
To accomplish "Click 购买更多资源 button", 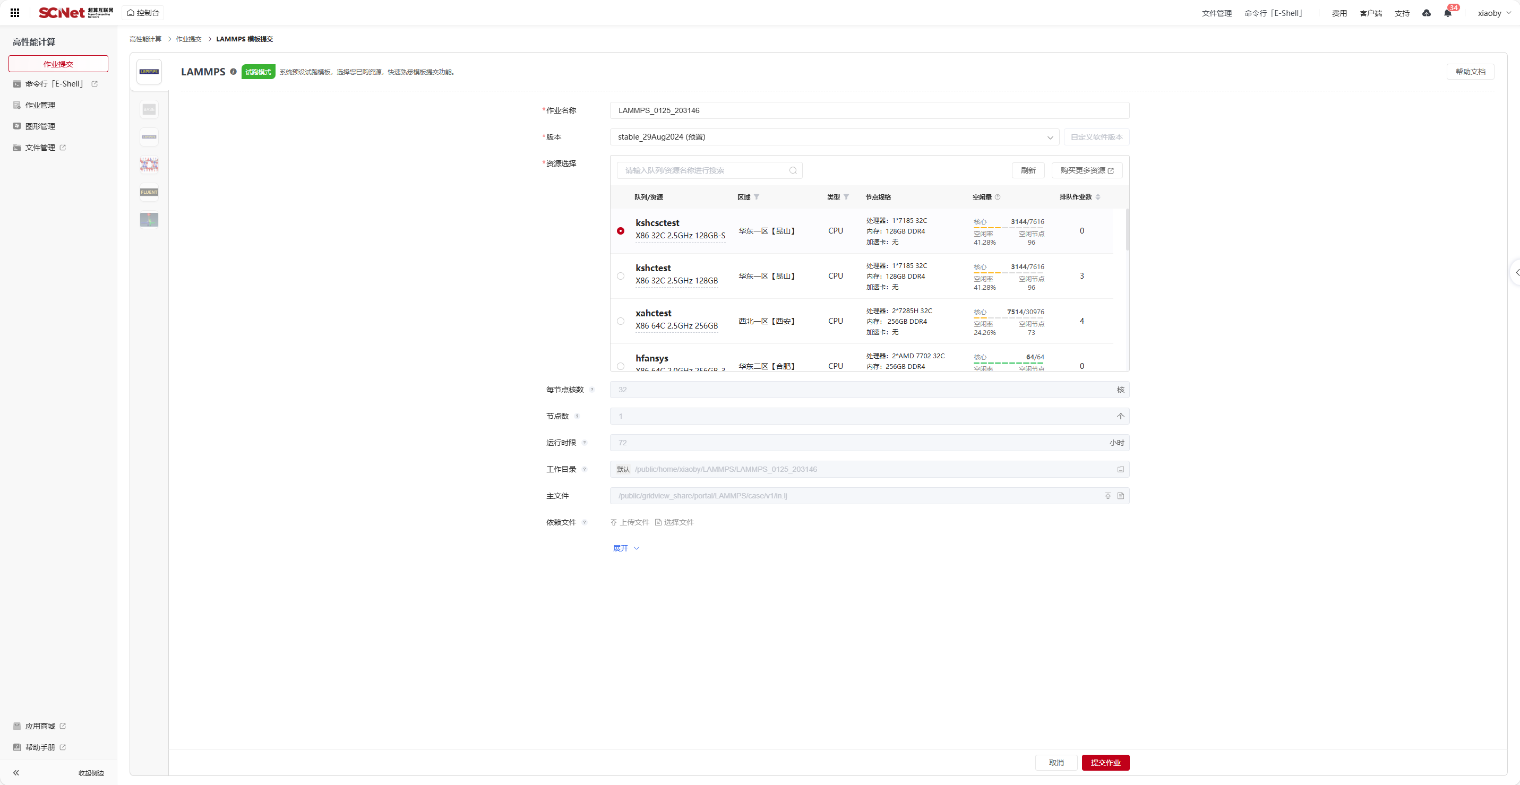I will point(1087,170).
